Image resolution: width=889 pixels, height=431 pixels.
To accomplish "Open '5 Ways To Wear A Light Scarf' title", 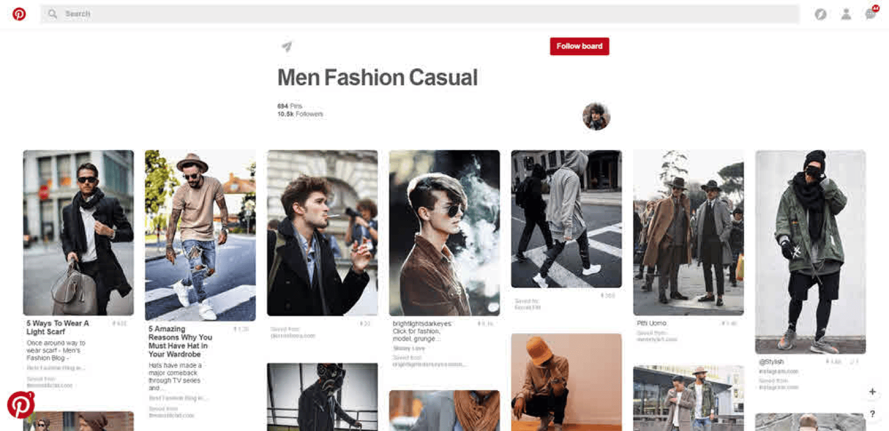I will tap(58, 328).
